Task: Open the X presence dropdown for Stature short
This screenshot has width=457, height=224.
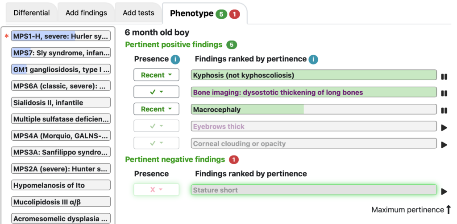Action: (x=156, y=190)
